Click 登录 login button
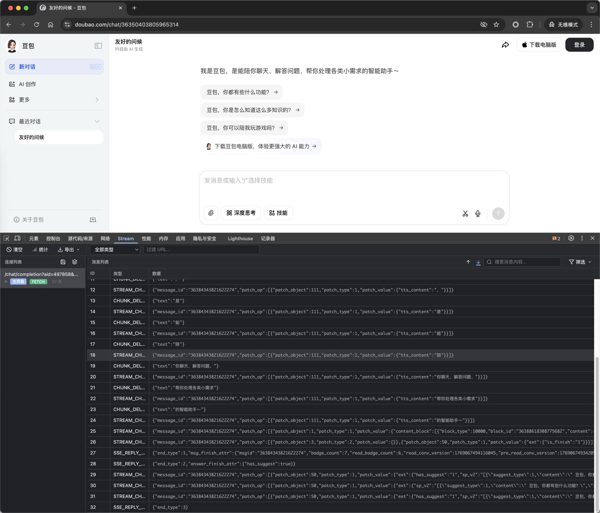The image size is (600, 513). point(579,45)
